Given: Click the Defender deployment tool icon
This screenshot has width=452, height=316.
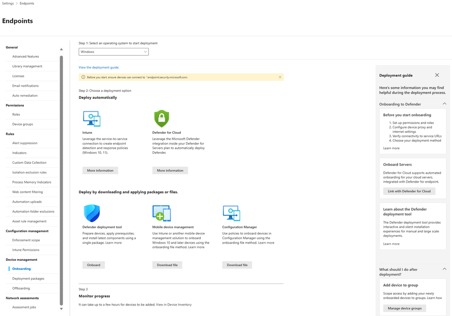Looking at the screenshot, I should coord(92,212).
